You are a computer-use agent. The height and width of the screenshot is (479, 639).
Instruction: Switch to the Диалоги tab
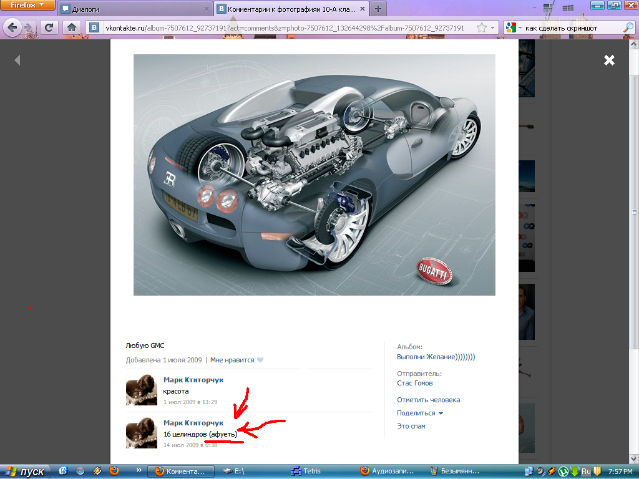pos(135,9)
